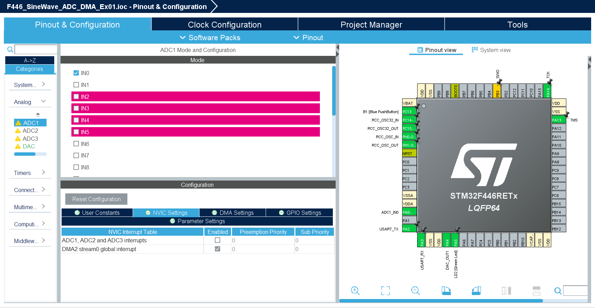Viewport: 595px width, 308px height.
Task: Click the Reset Configuration button
Action: pyautogui.click(x=96, y=199)
